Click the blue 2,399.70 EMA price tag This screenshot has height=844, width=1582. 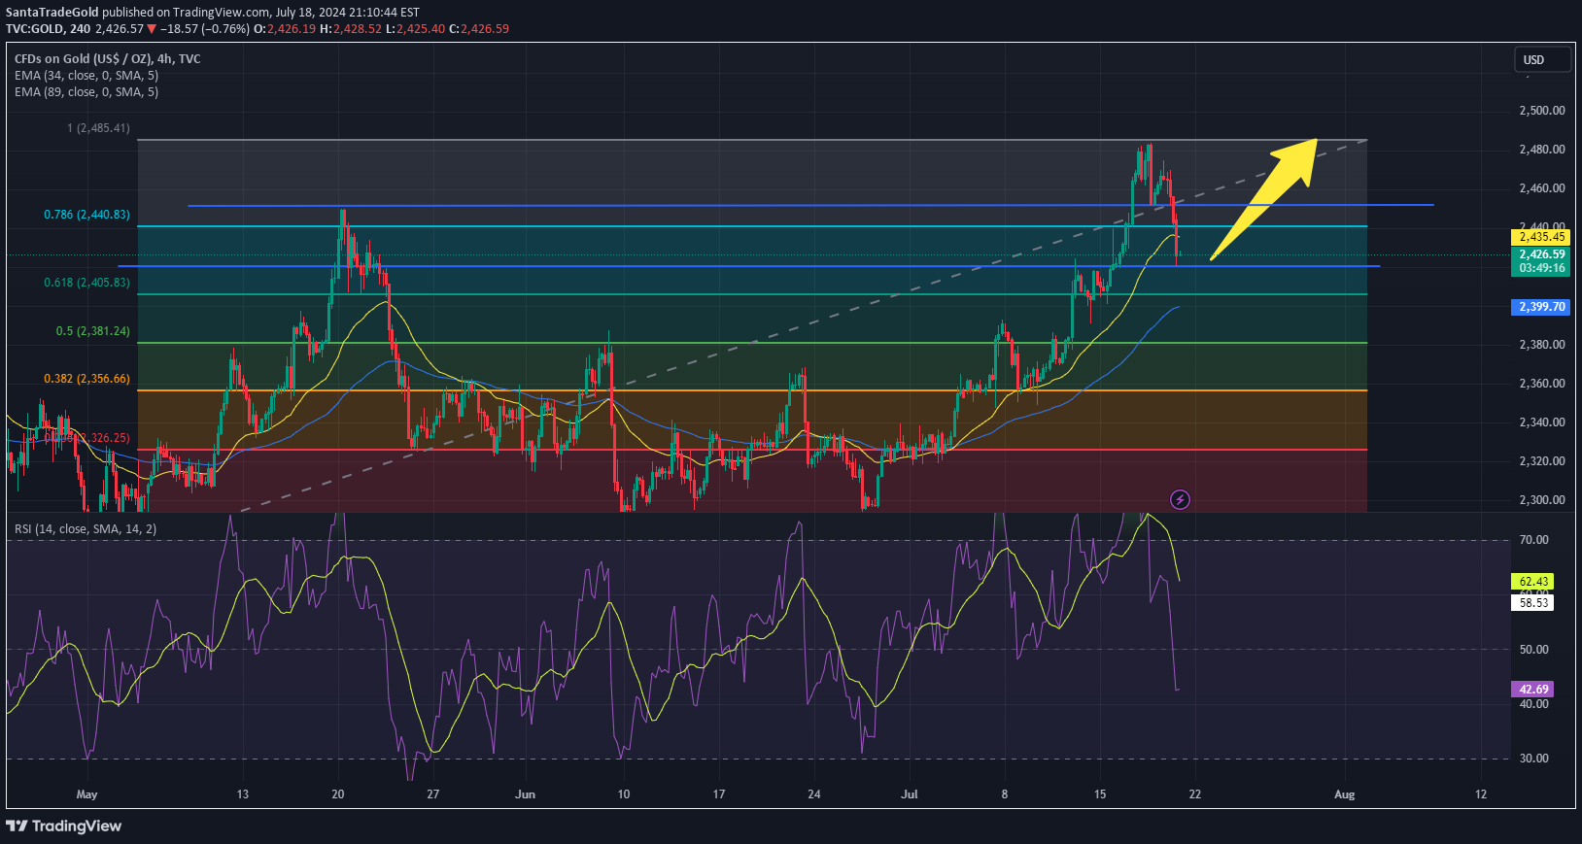[x=1542, y=307]
